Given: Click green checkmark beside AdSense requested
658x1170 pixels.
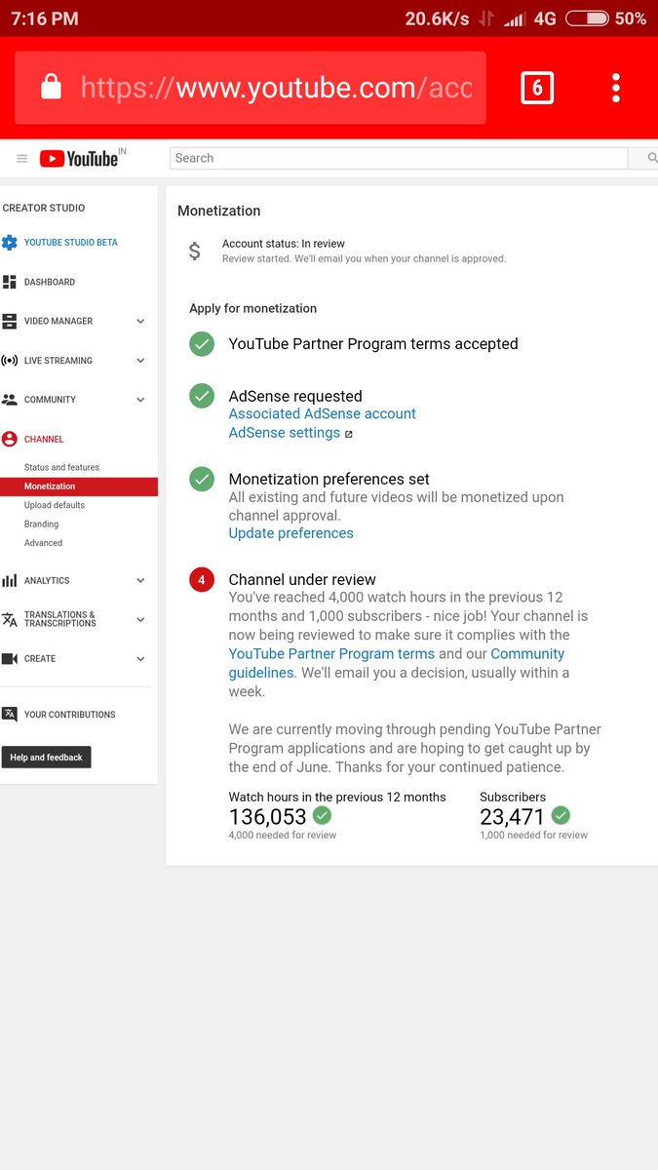Looking at the screenshot, I should click(x=202, y=396).
